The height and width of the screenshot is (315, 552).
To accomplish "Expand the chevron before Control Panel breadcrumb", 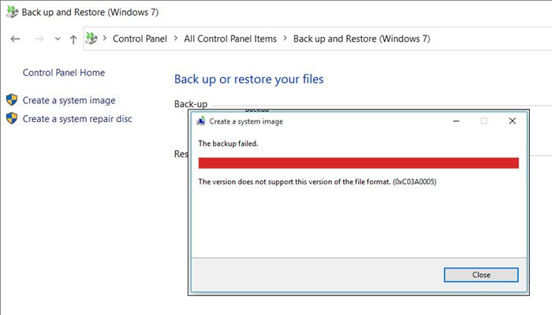I will tap(106, 39).
